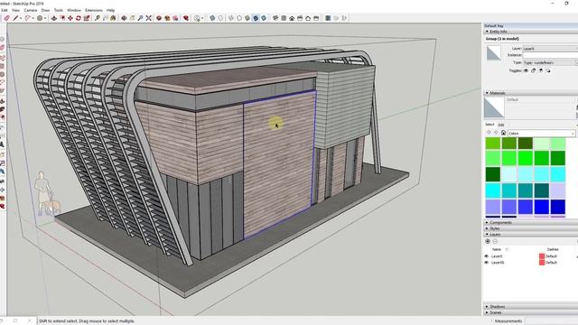This screenshot has width=578, height=325.
Task: Select the Tape Measure tool
Action: [98, 18]
